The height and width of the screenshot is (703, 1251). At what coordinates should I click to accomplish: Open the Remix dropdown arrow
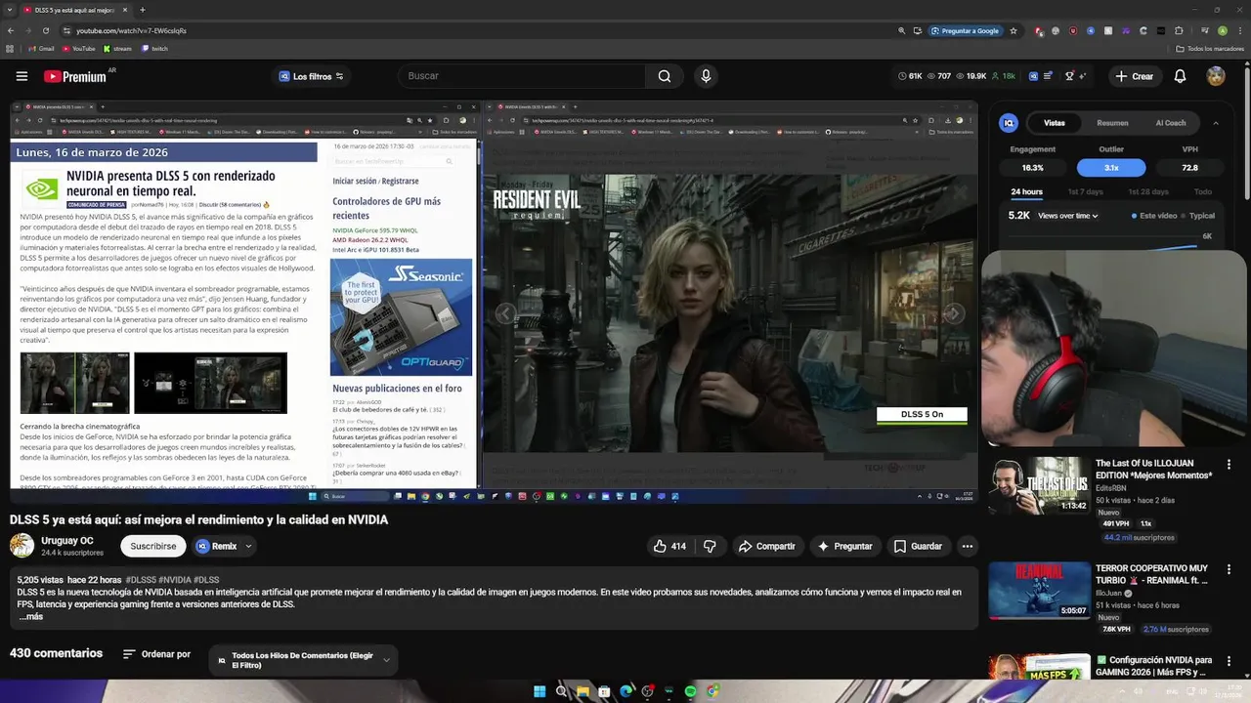point(249,547)
